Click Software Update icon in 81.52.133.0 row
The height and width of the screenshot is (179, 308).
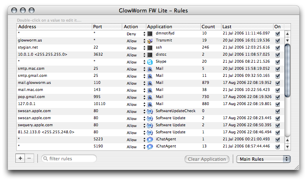point(150,132)
